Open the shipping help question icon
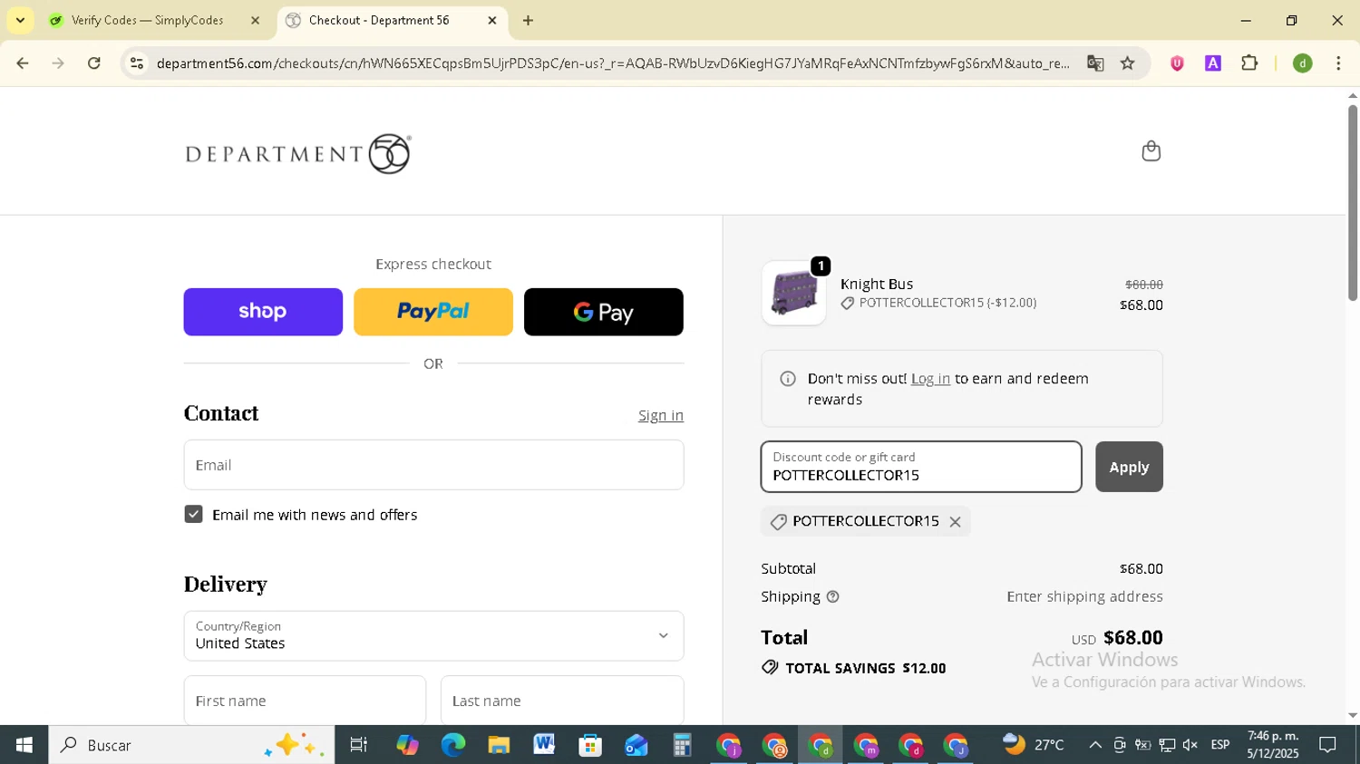Image resolution: width=1360 pixels, height=764 pixels. [x=832, y=596]
